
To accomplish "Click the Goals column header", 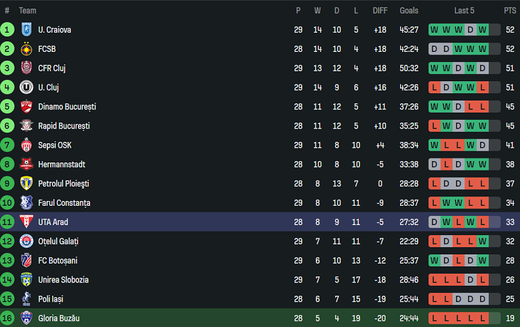I will [409, 11].
